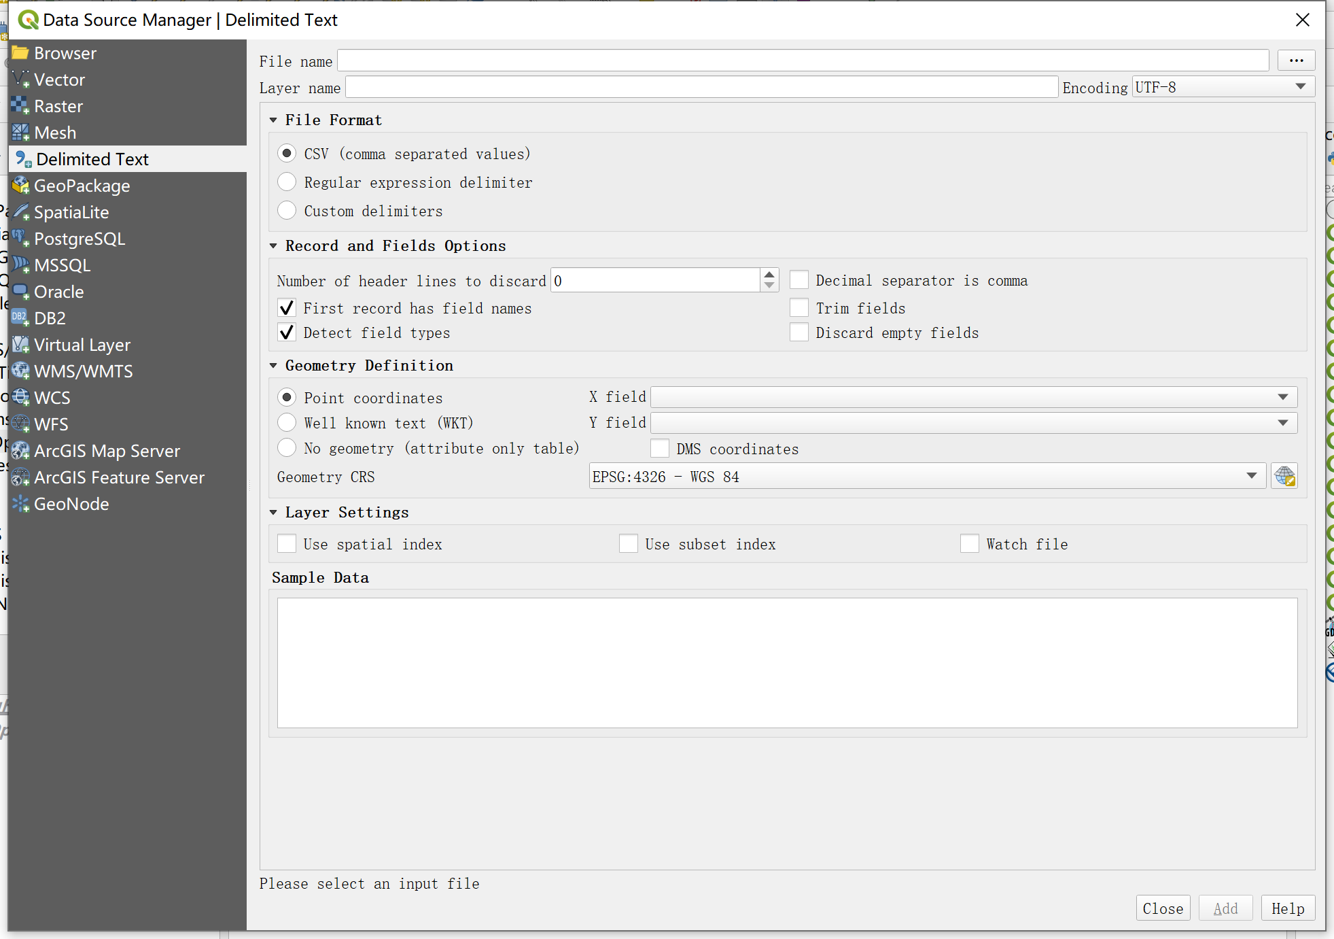This screenshot has width=1334, height=939.
Task: Click the File name input field
Action: (803, 61)
